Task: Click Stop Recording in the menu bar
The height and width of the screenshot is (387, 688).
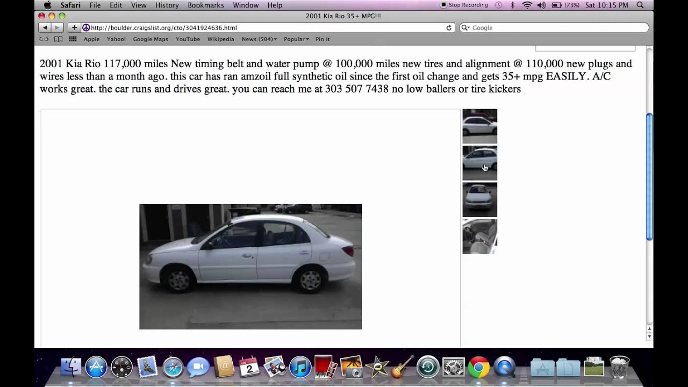Action: coord(464,5)
